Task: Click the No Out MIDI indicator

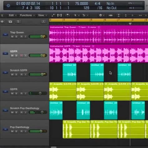Action: click(x=111, y=8)
